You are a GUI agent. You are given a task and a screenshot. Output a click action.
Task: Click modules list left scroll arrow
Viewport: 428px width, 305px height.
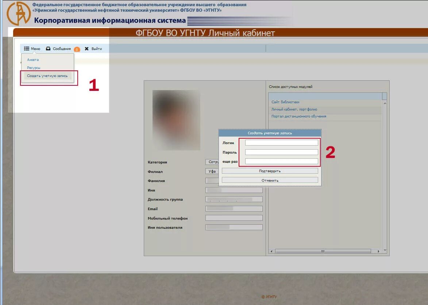[271, 251]
